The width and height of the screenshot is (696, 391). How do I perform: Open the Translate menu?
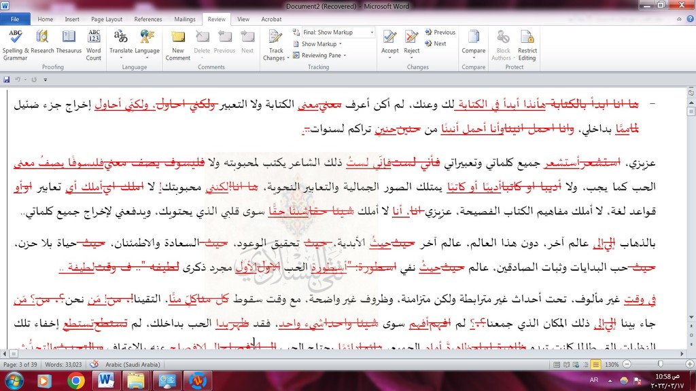(x=121, y=45)
